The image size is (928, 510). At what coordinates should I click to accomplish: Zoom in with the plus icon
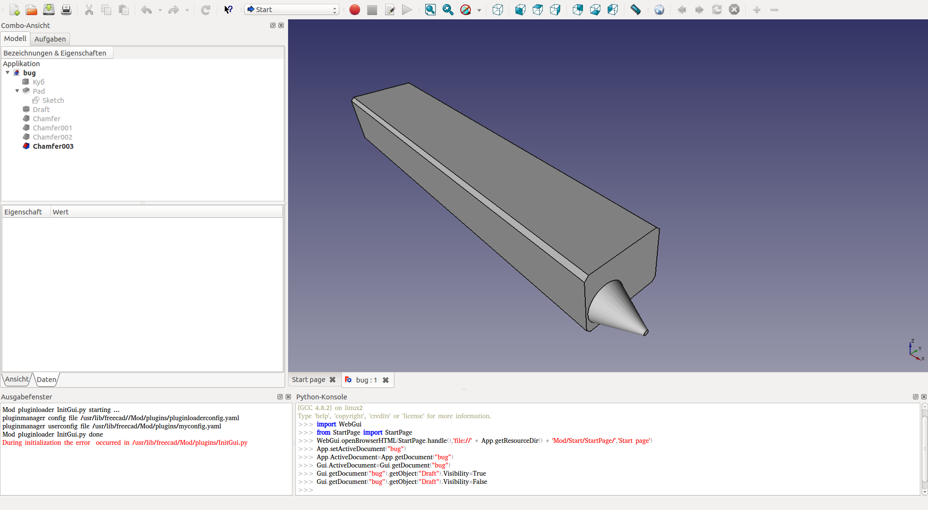[757, 10]
